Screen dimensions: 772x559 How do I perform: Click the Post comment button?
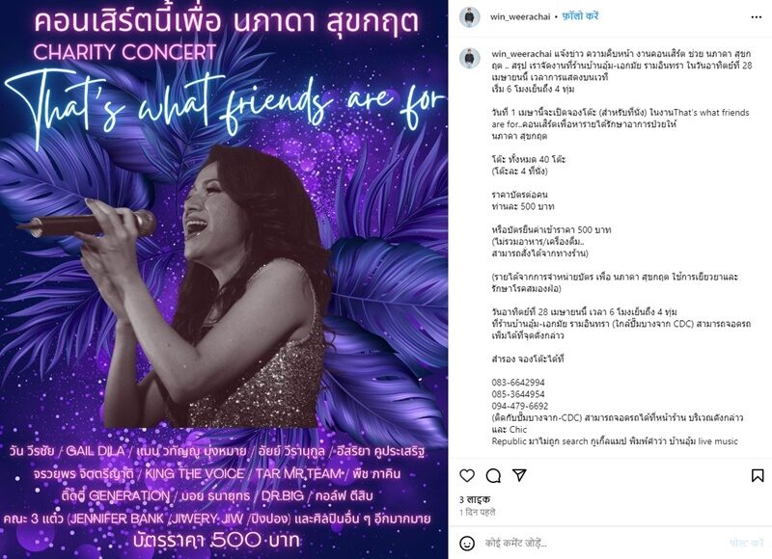click(x=746, y=543)
